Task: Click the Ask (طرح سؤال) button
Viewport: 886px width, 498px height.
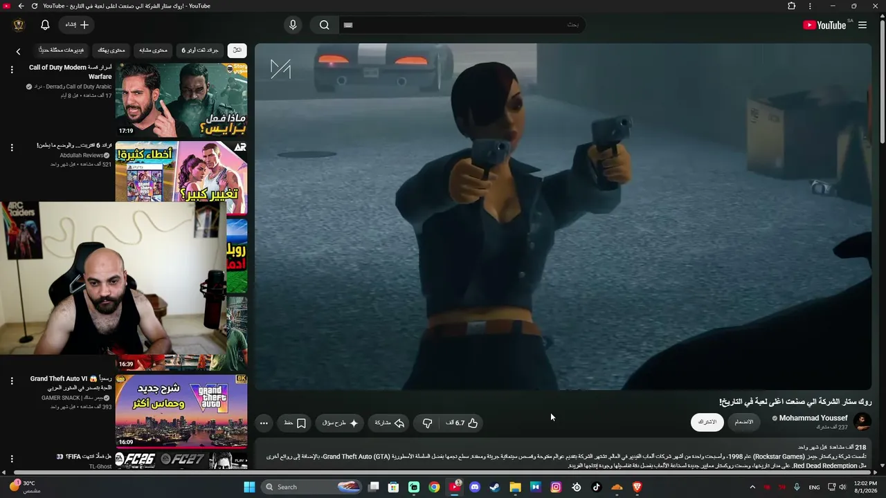Action: [340, 423]
